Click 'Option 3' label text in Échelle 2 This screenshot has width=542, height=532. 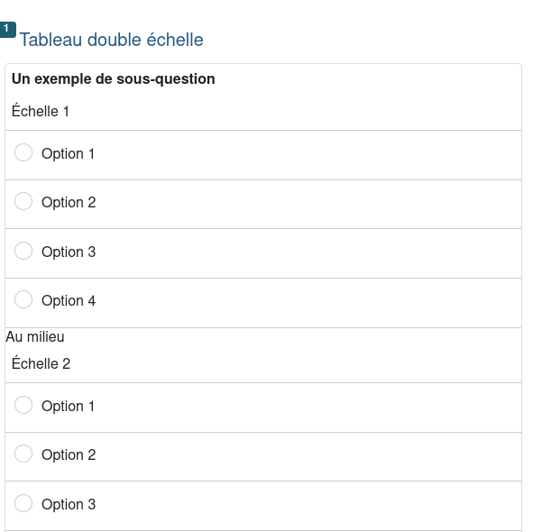(69, 505)
